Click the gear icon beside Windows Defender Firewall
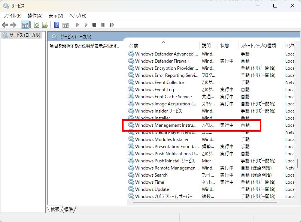301x222 pixels. pos(131,61)
